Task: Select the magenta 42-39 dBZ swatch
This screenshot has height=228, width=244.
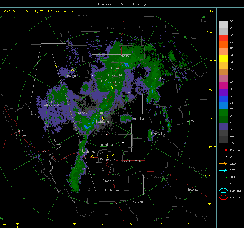Action: (223, 86)
